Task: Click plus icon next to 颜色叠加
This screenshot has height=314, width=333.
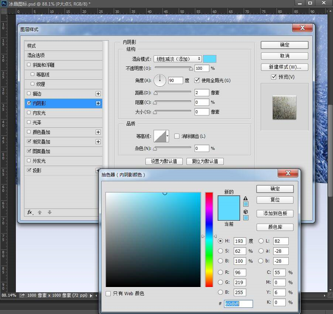Action: [98, 132]
